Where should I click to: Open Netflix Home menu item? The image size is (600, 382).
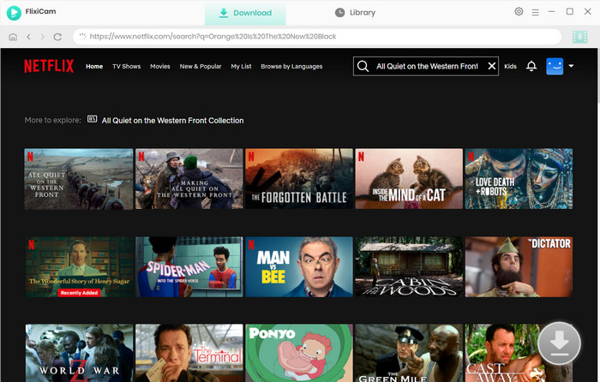pos(94,66)
